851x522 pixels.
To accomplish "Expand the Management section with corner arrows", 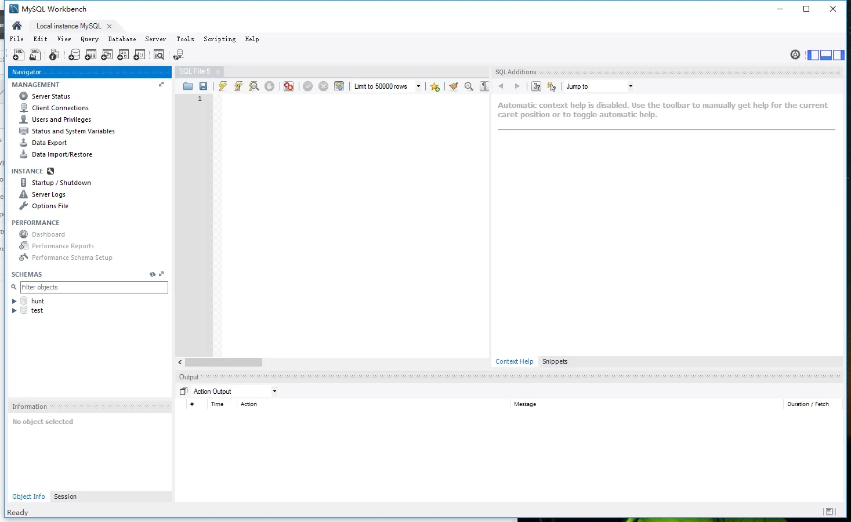I will 161,84.
